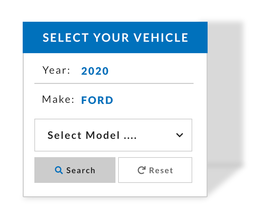The image size is (267, 214).
Task: Click the word 'Reset' on the white button
Action: click(x=161, y=171)
